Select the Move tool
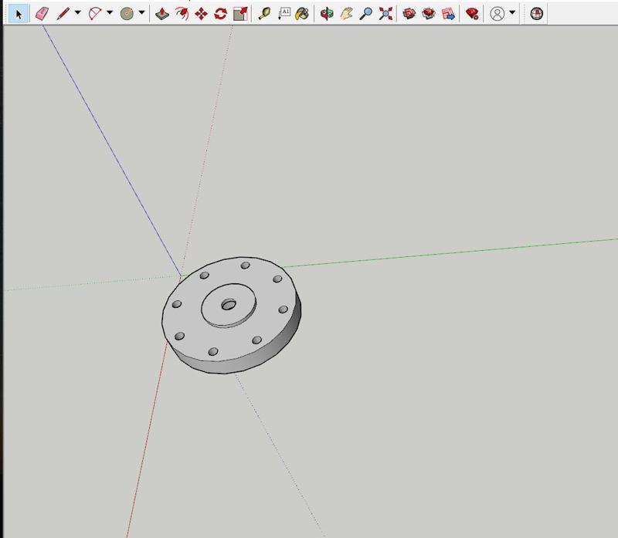 [201, 14]
